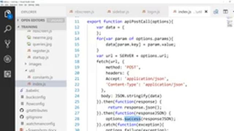
Task: Open the .babelrc file
Action: click(33, 90)
